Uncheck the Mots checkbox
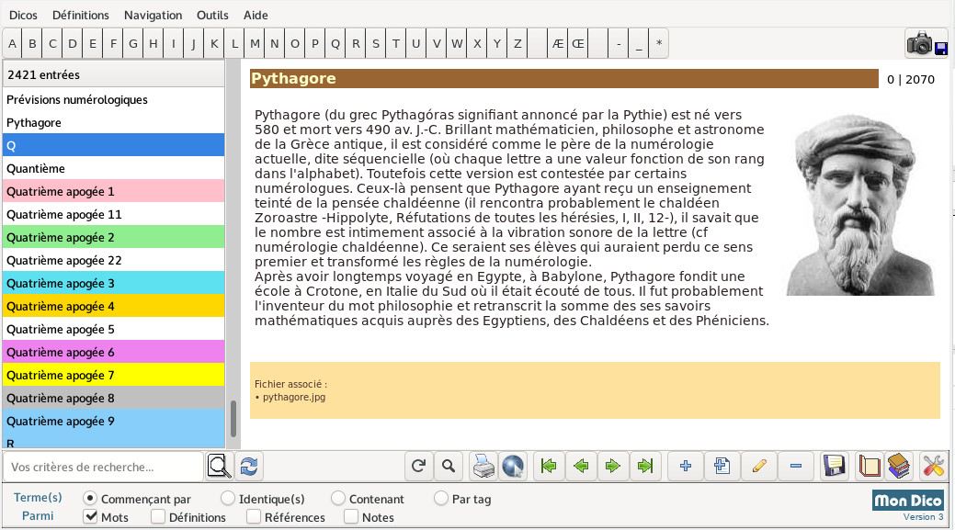Viewport: 955px width, 530px height. (91, 517)
